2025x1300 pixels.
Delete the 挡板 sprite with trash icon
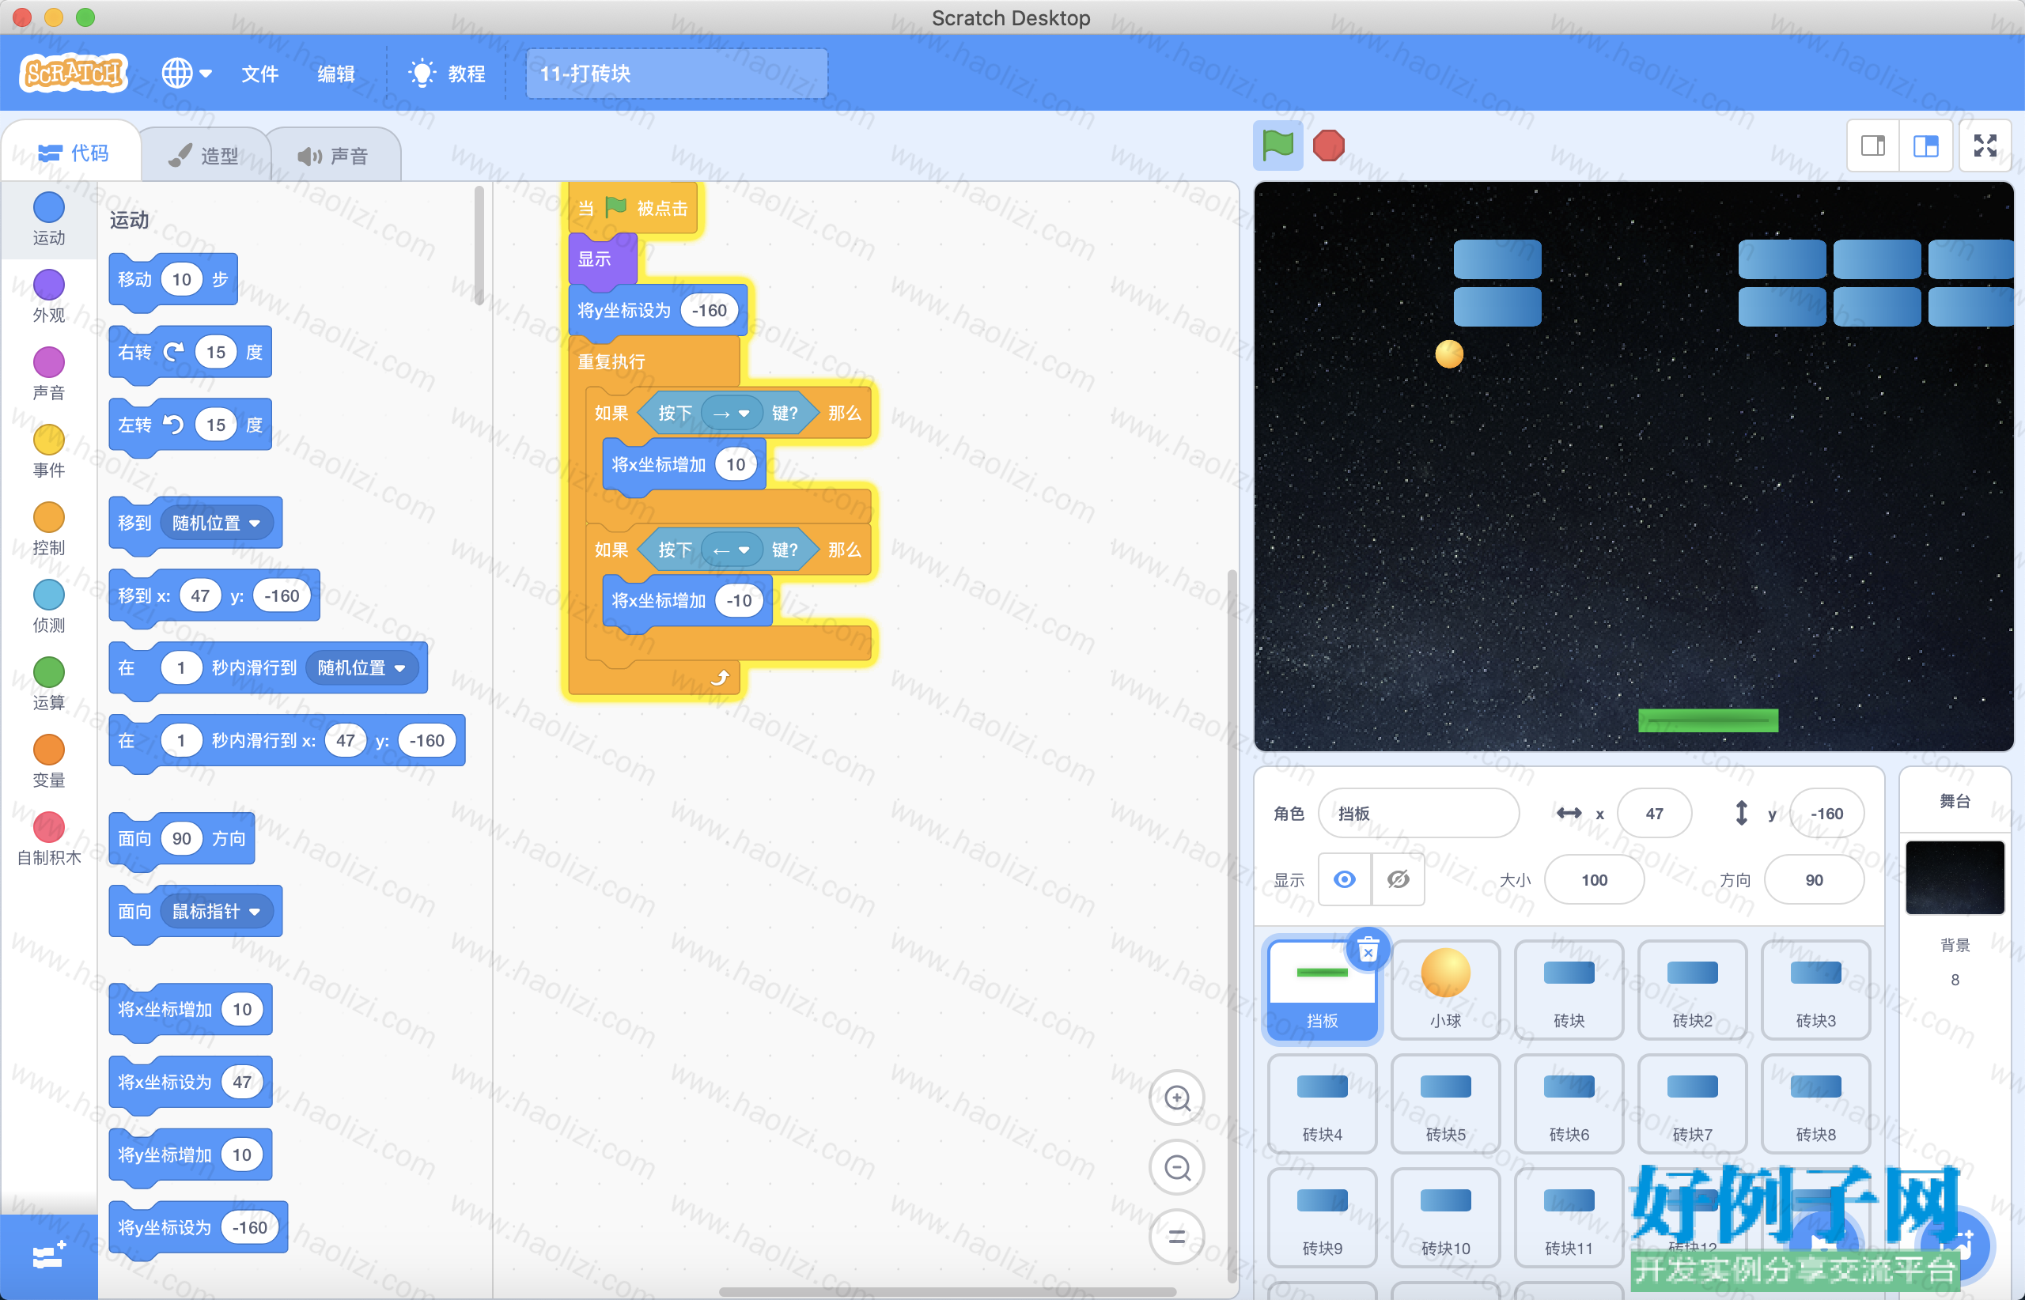(1368, 950)
